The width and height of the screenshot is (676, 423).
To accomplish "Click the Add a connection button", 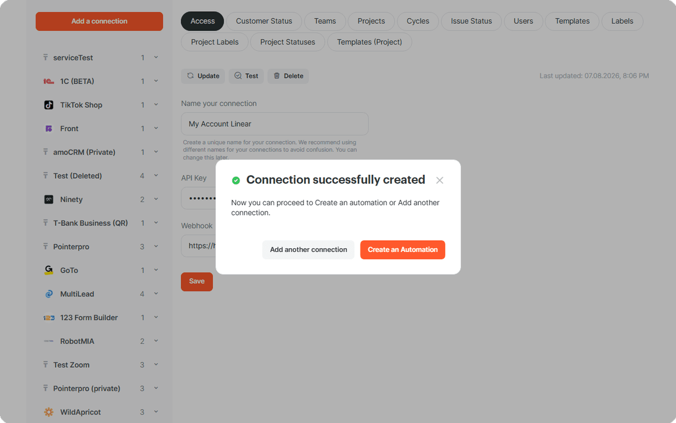I will click(x=99, y=21).
